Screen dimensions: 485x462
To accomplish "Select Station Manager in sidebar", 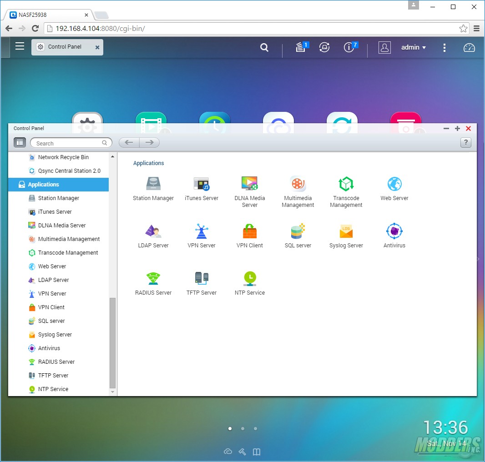I will [58, 198].
